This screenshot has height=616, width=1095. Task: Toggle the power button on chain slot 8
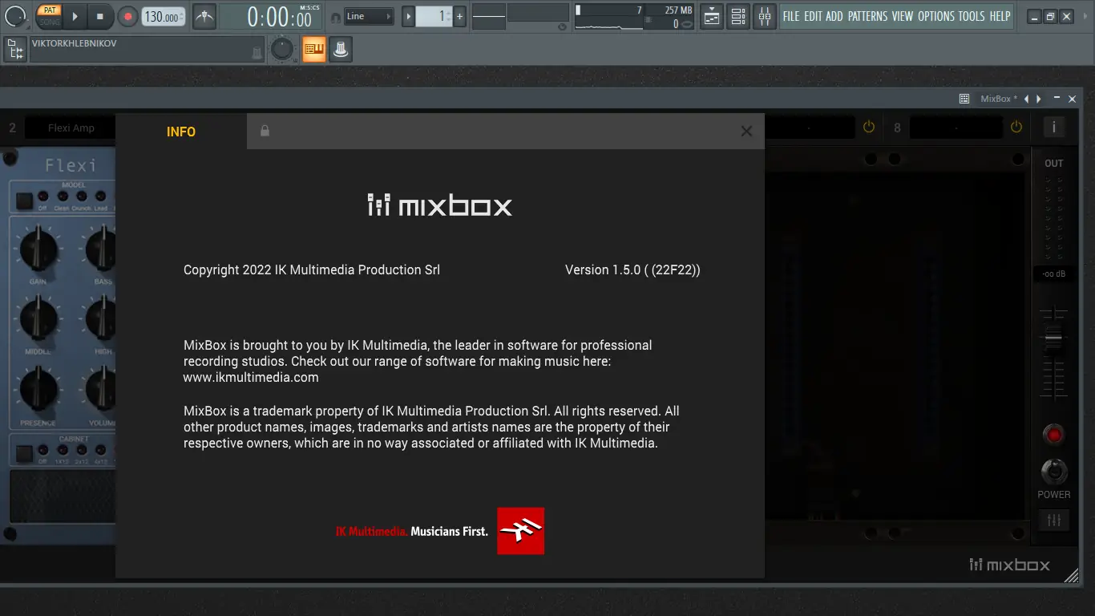1016,126
